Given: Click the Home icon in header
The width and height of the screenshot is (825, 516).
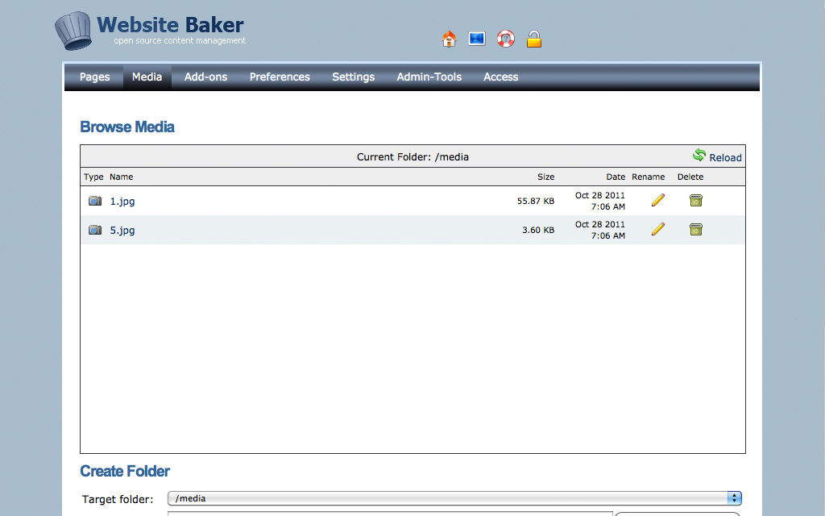Looking at the screenshot, I should (x=450, y=39).
